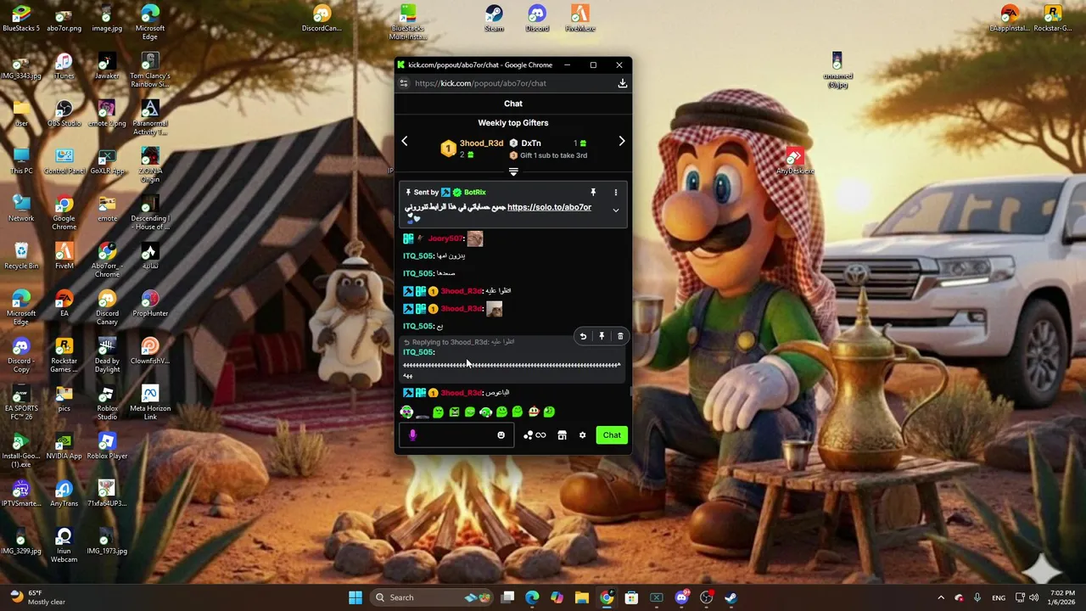Switch ENG input language indicator

pos(999,597)
